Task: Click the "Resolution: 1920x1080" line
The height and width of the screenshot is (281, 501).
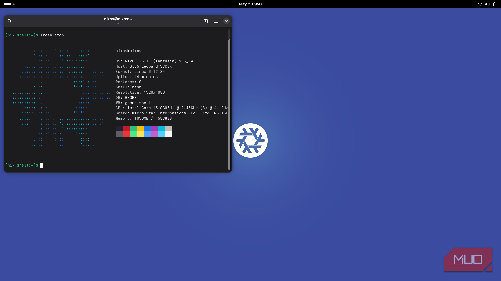Action: pyautogui.click(x=140, y=92)
